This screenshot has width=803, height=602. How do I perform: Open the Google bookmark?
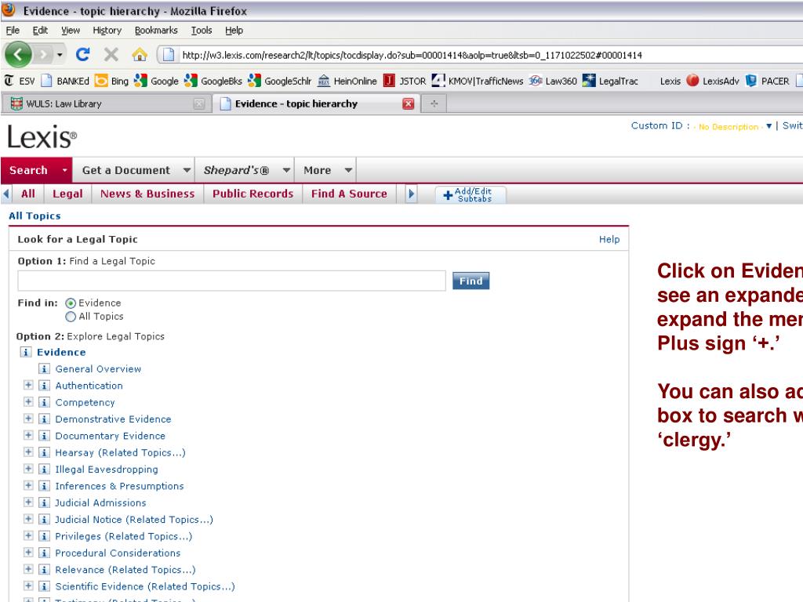tap(156, 81)
